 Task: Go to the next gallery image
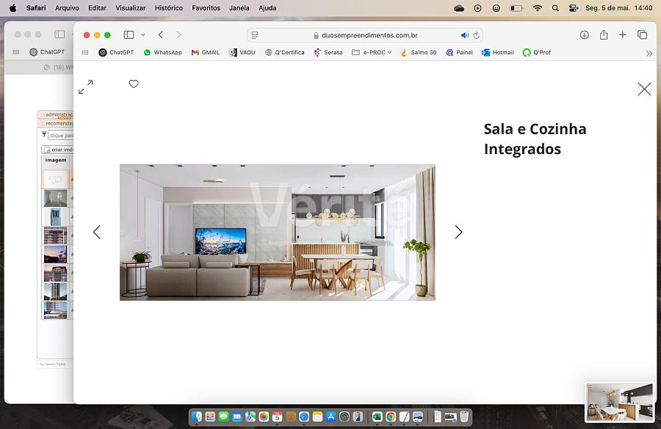click(458, 232)
